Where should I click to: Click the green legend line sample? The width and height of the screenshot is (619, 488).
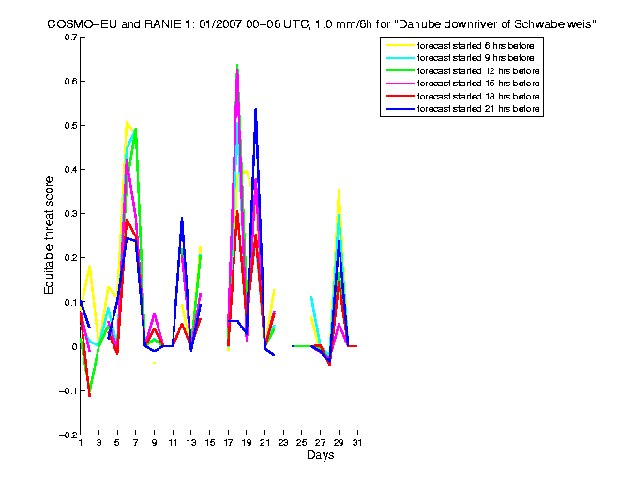click(x=400, y=71)
